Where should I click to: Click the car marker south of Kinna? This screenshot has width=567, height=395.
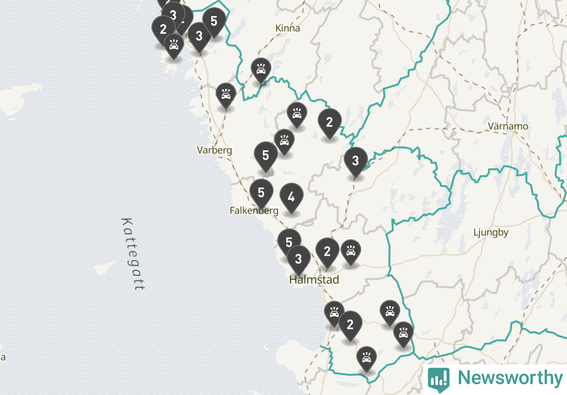261,70
